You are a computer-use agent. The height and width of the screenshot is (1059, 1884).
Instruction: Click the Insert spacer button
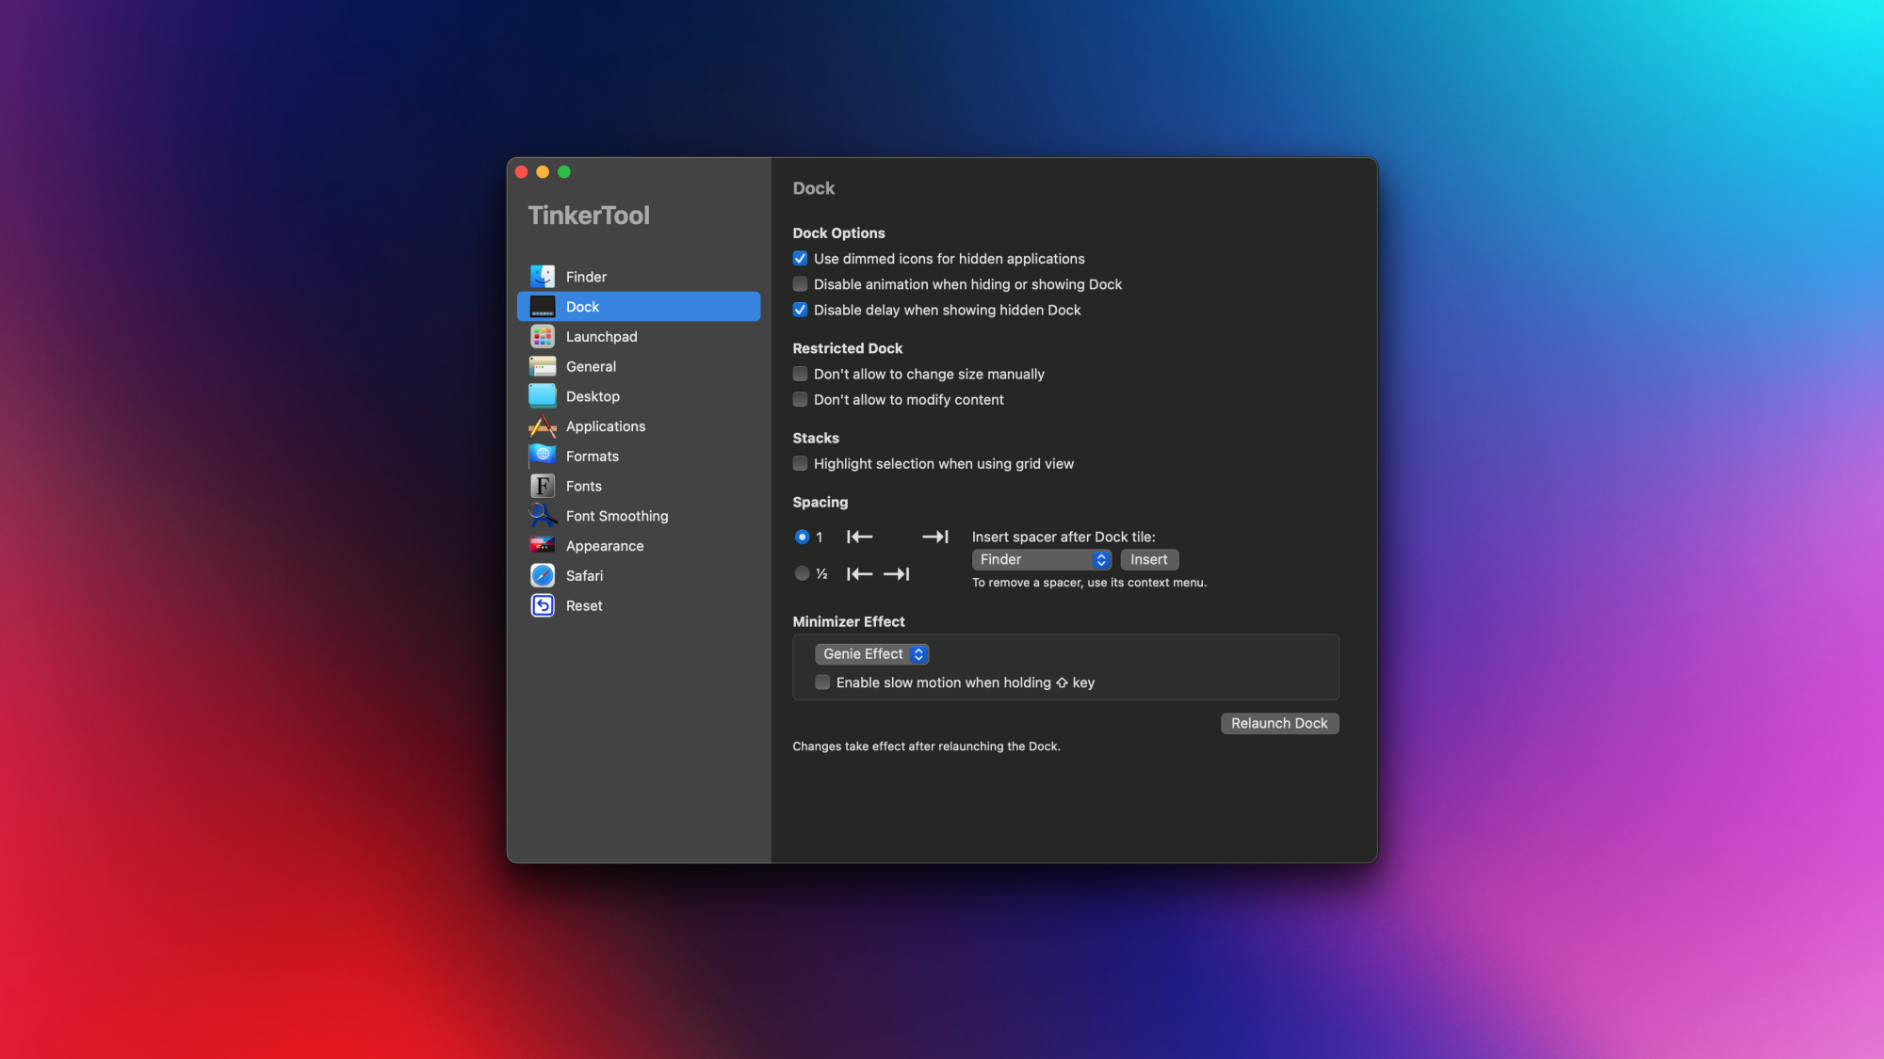1149,559
